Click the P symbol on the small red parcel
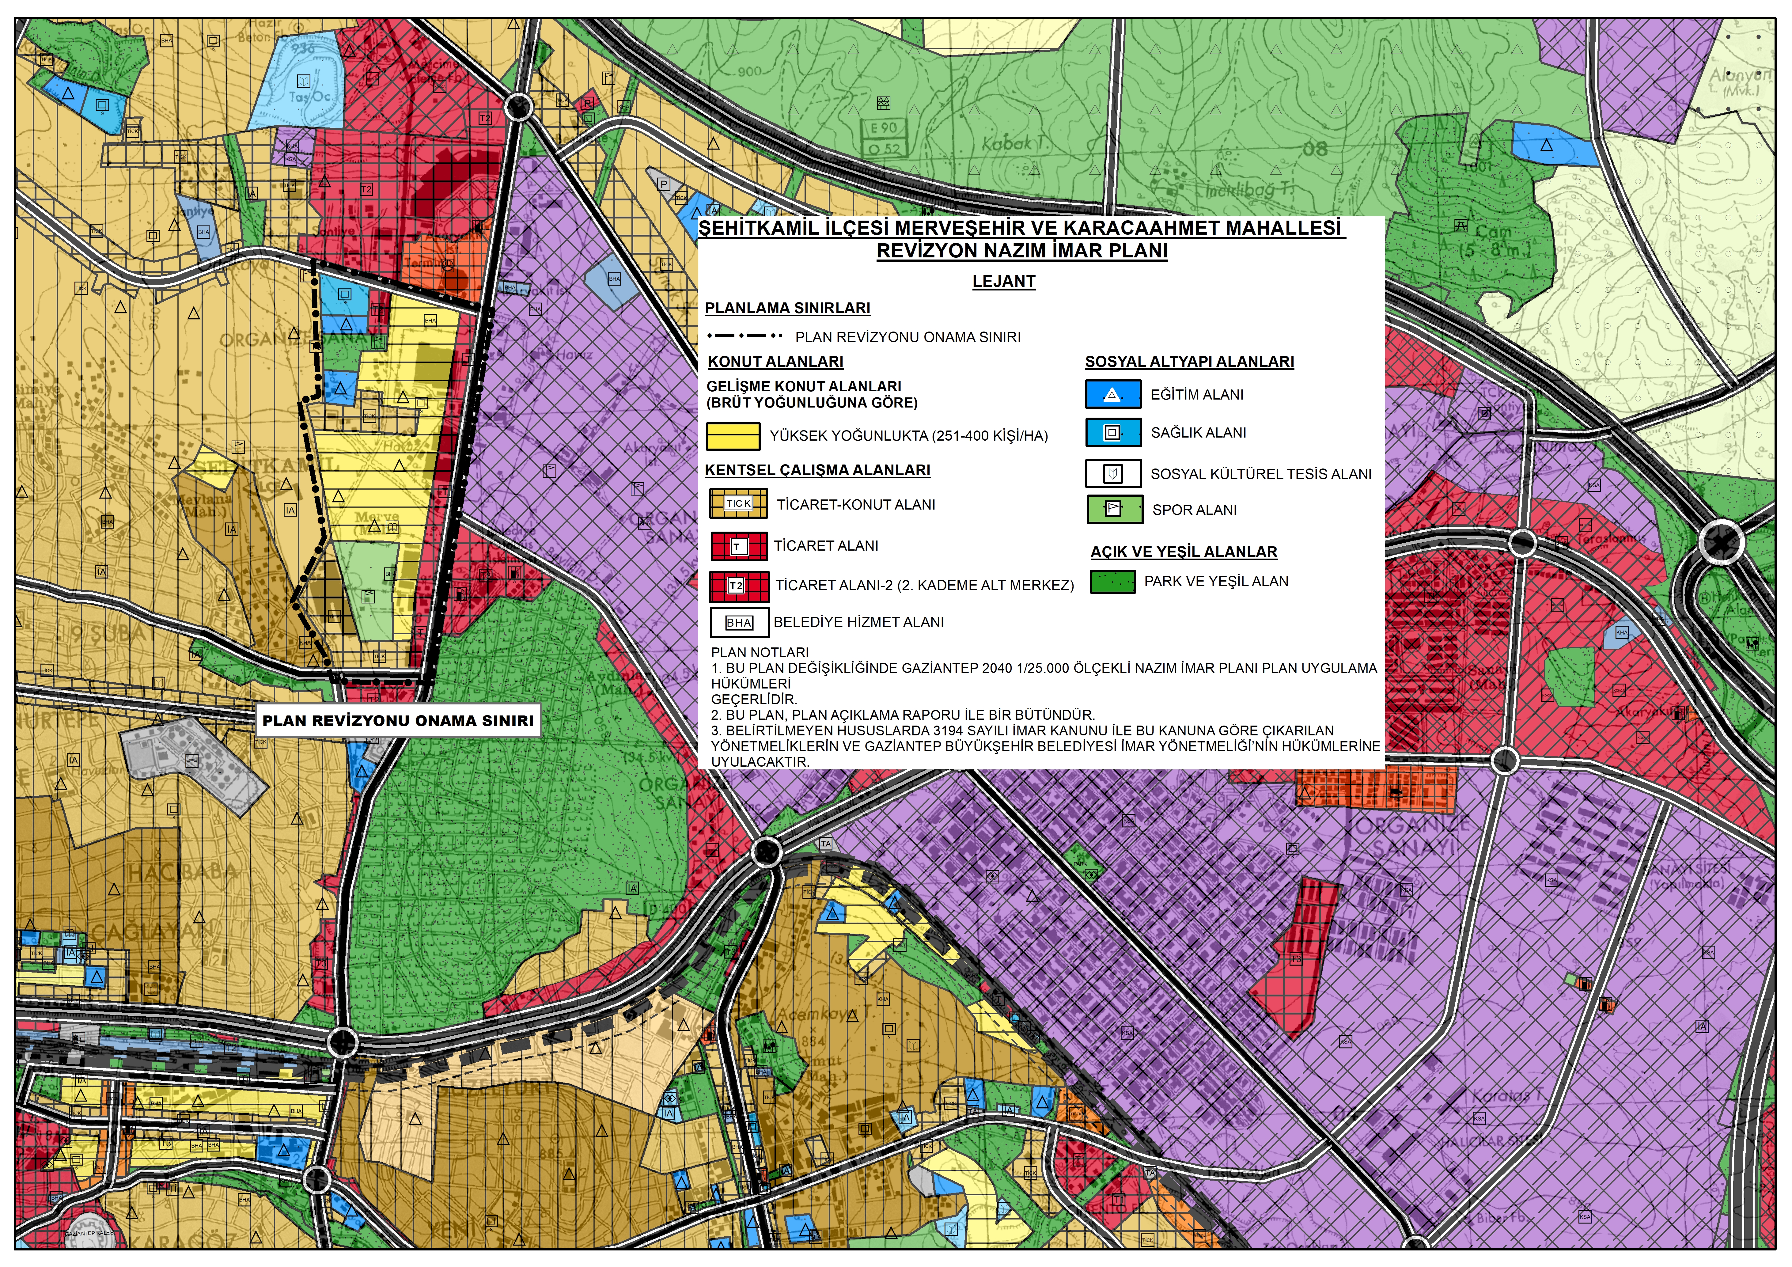Image resolution: width=1792 pixels, height=1267 pixels. coord(587,104)
